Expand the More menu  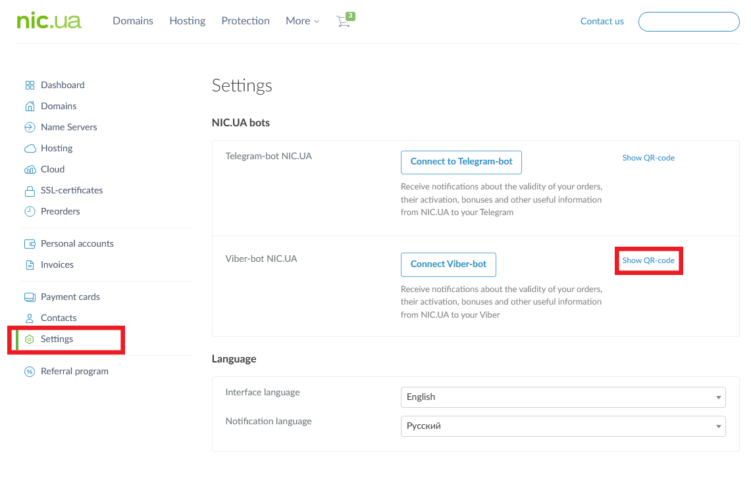point(302,21)
